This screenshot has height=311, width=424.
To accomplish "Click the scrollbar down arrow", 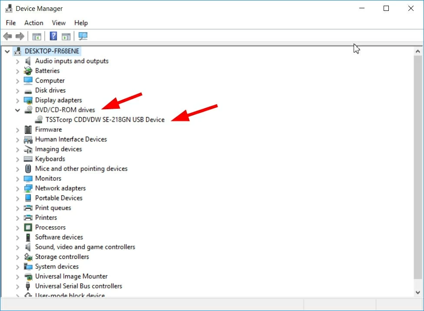I will tap(418, 292).
